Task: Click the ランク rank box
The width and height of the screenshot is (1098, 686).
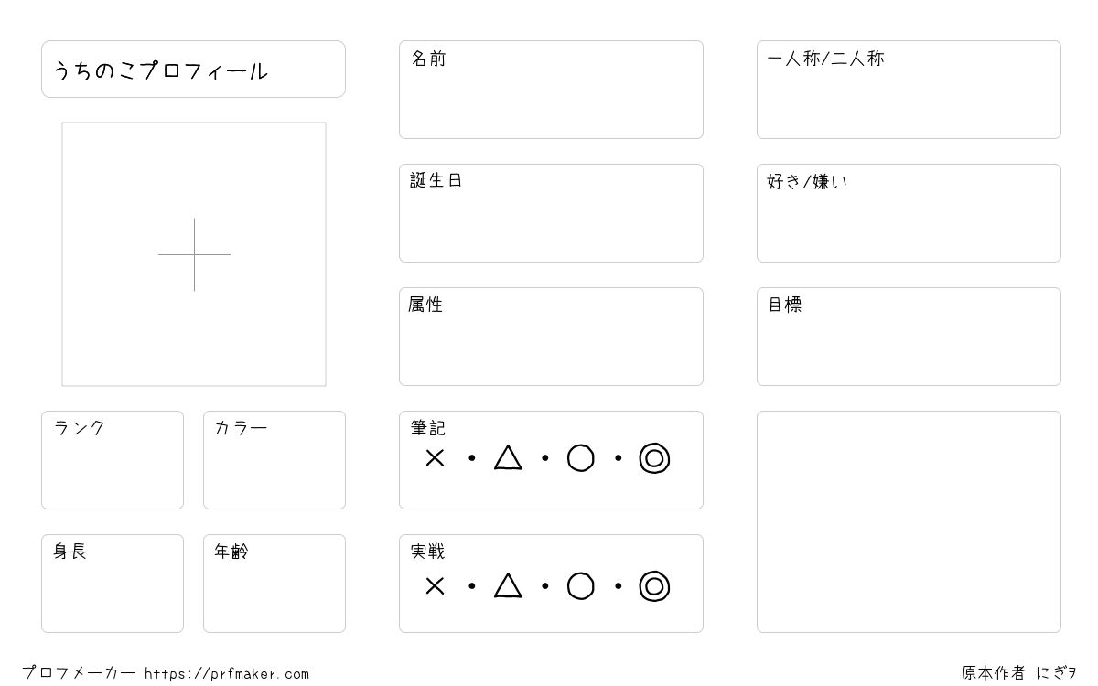Action: [113, 460]
